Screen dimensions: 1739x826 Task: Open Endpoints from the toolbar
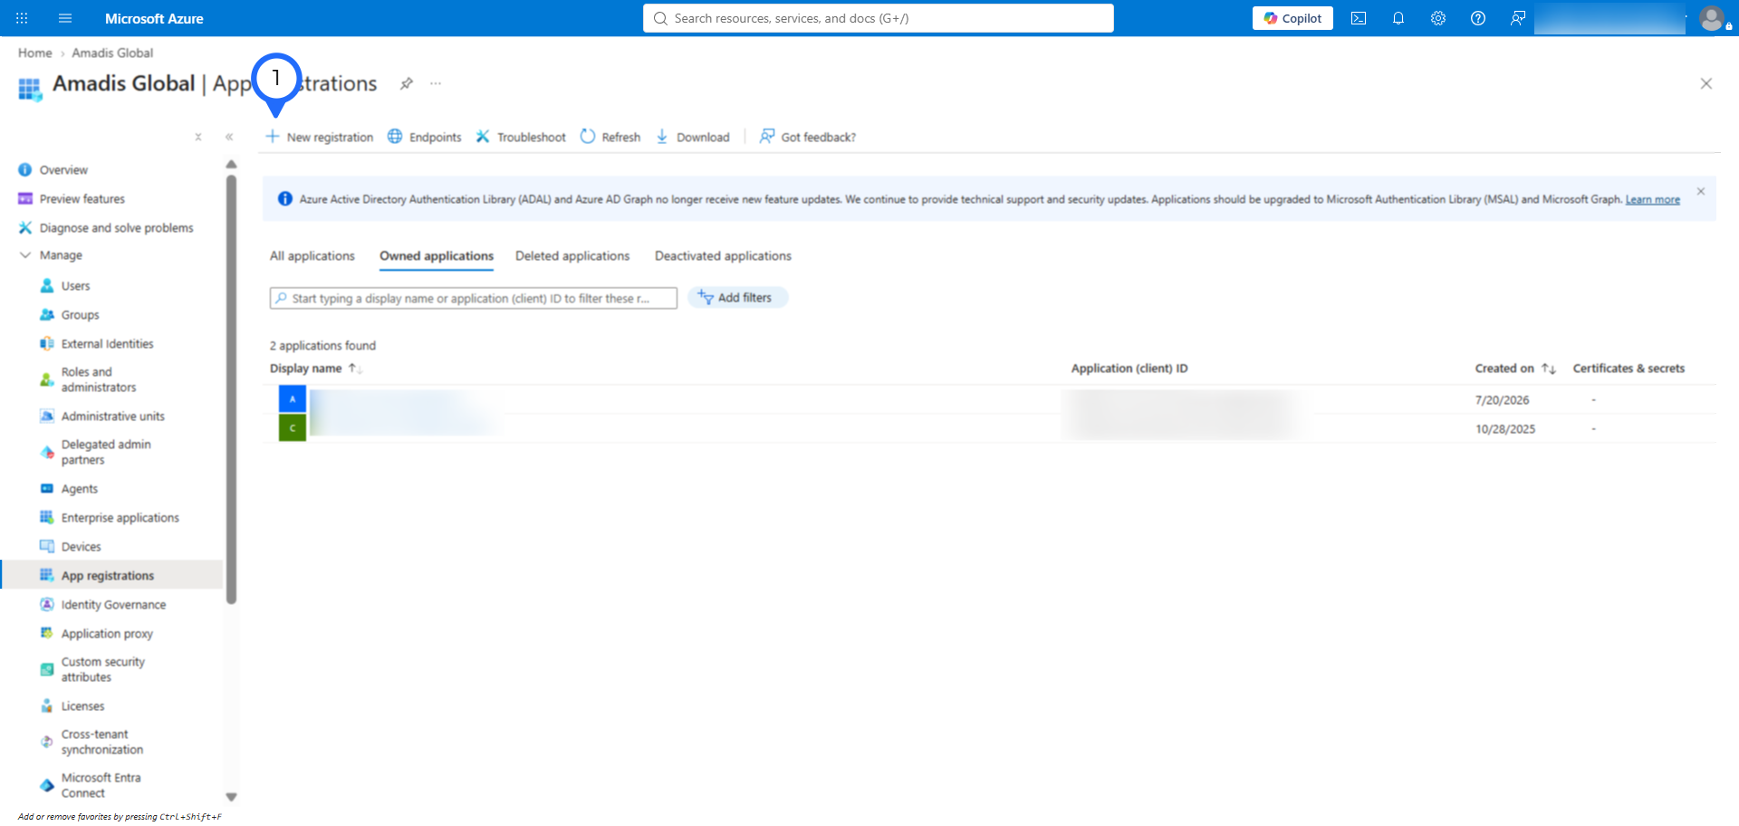(425, 137)
